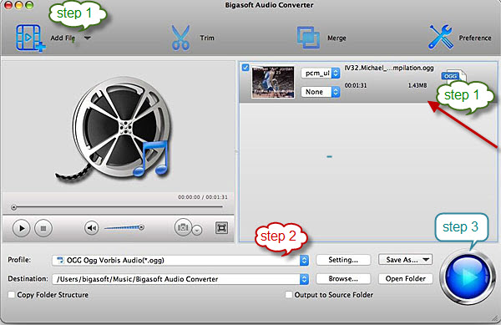Uncheck the IV32.Michael ogg file checkbox

pos(245,68)
